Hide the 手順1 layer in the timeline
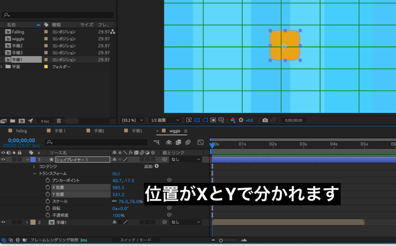396x246 pixels. (x=3, y=222)
